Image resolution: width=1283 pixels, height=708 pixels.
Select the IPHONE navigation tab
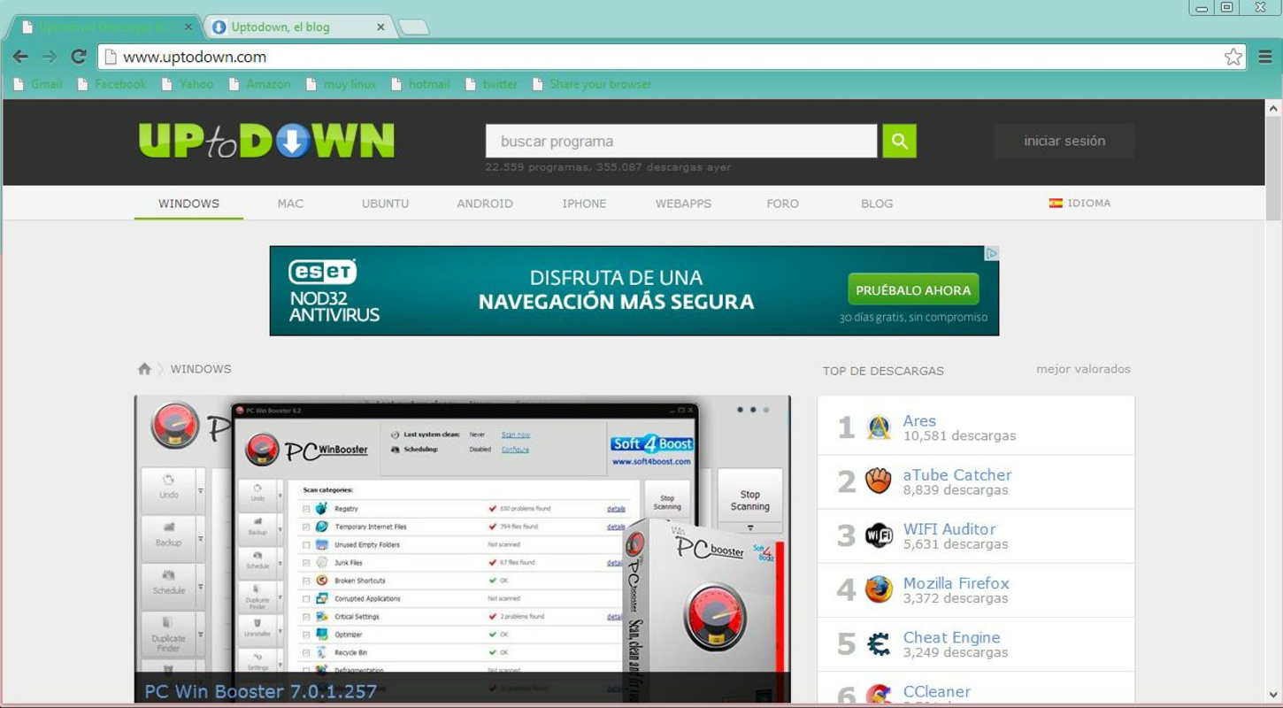(584, 204)
